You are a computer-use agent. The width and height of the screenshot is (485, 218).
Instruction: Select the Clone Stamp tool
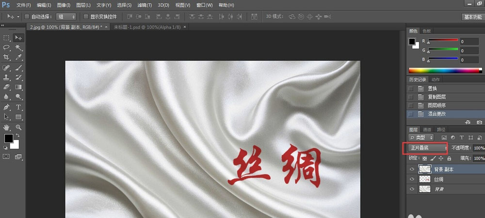pos(6,77)
